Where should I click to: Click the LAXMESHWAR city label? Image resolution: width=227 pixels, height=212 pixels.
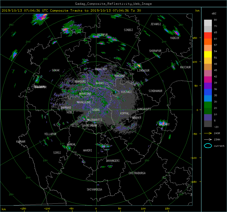(x=89, y=126)
